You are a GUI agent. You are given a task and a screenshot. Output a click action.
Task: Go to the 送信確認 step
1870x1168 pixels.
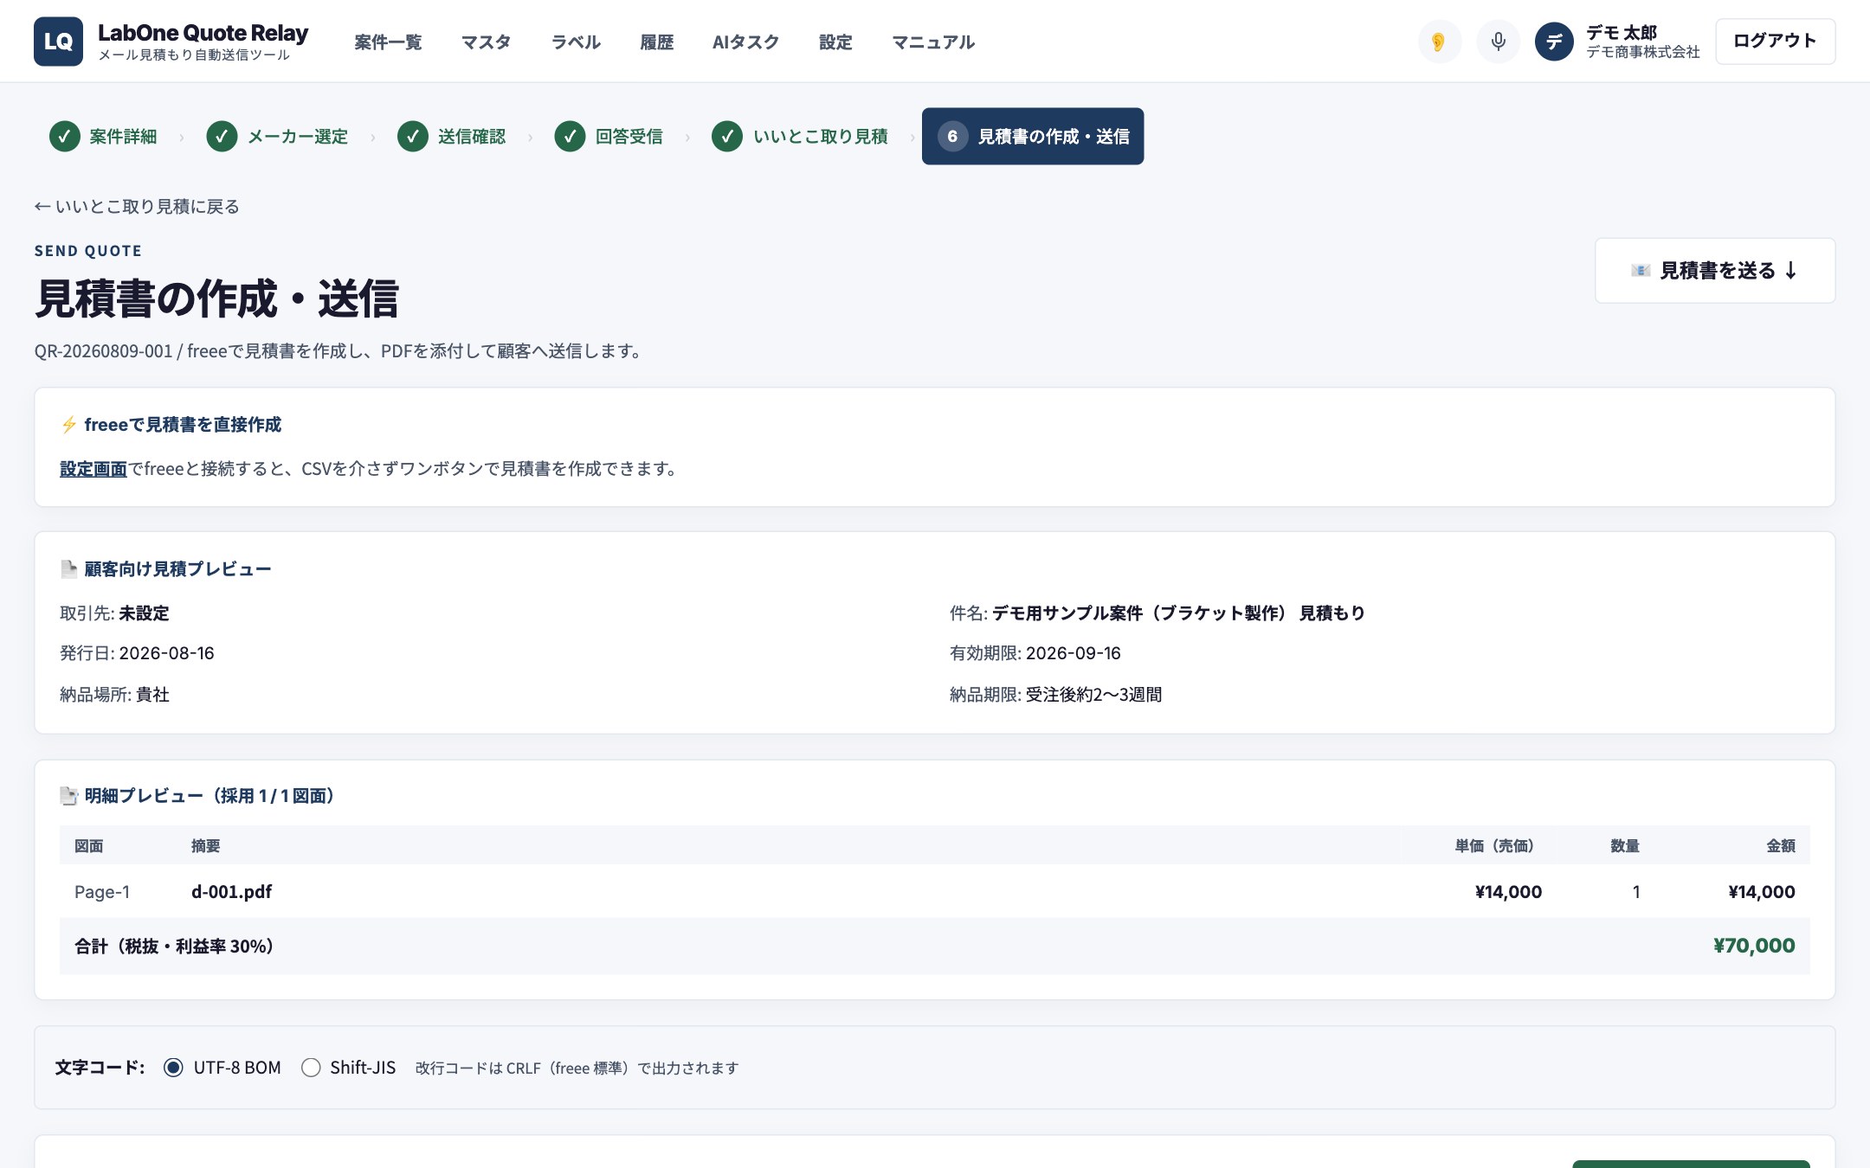[452, 137]
